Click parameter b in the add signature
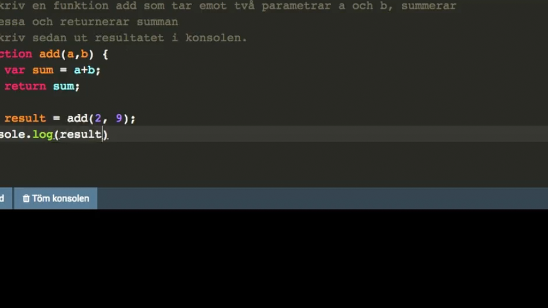 point(84,54)
